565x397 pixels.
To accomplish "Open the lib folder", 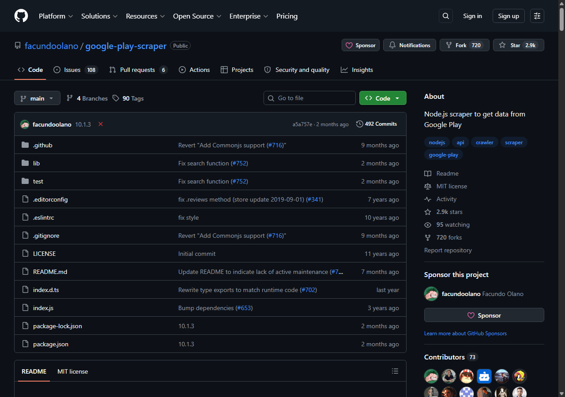I will [x=36, y=163].
